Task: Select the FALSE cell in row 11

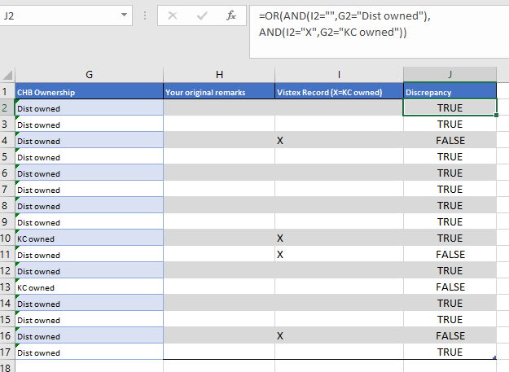Action: pyautogui.click(x=450, y=254)
